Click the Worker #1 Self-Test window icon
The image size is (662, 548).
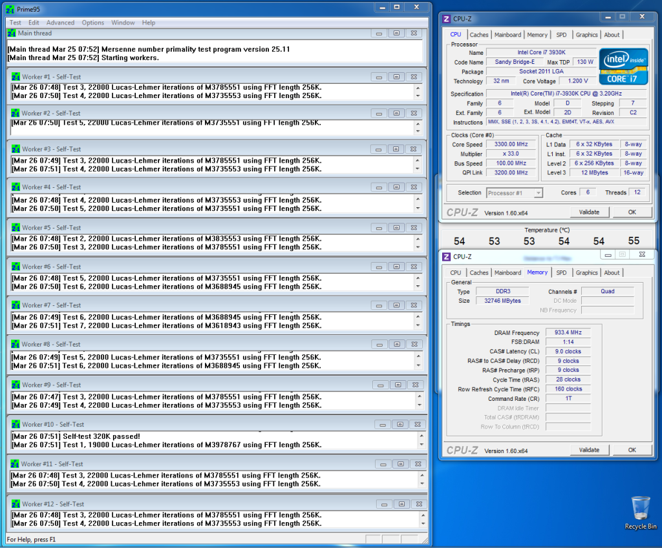(x=16, y=77)
